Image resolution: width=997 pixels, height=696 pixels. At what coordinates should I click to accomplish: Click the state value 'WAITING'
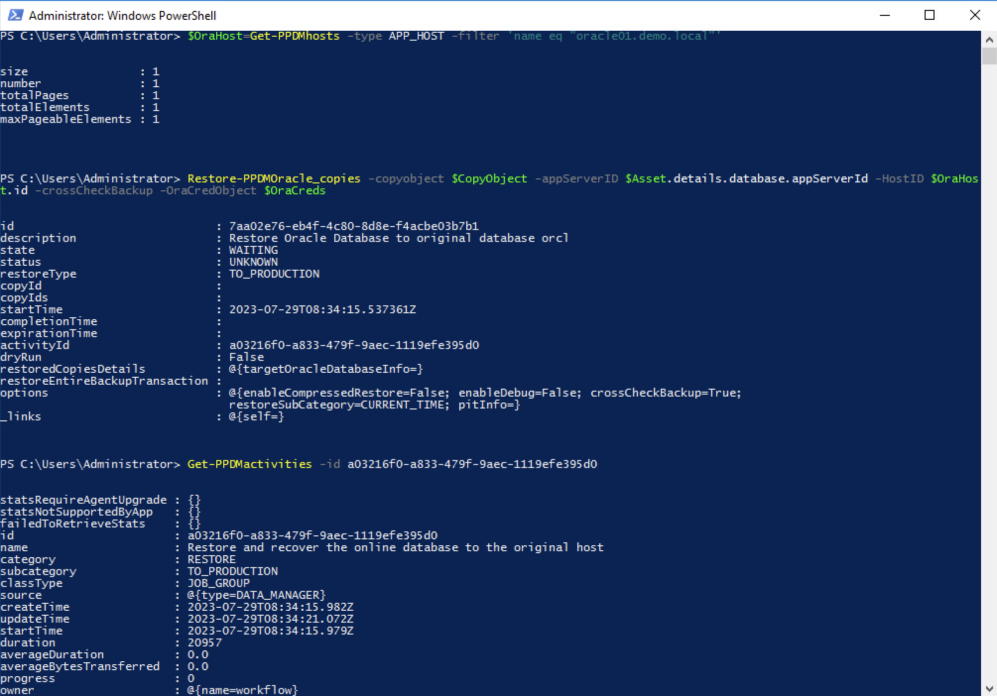point(253,250)
